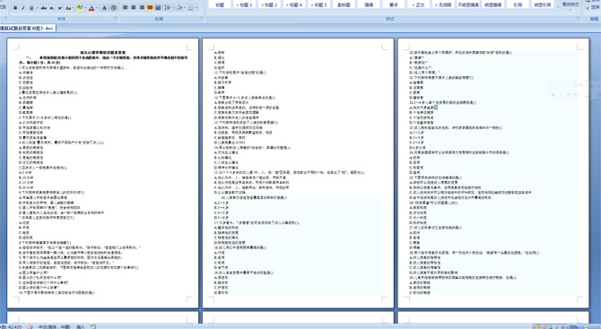Viewport: 601px width, 329px height.
Task: Select the 模拟试题及答案 document tab
Action: (28, 29)
